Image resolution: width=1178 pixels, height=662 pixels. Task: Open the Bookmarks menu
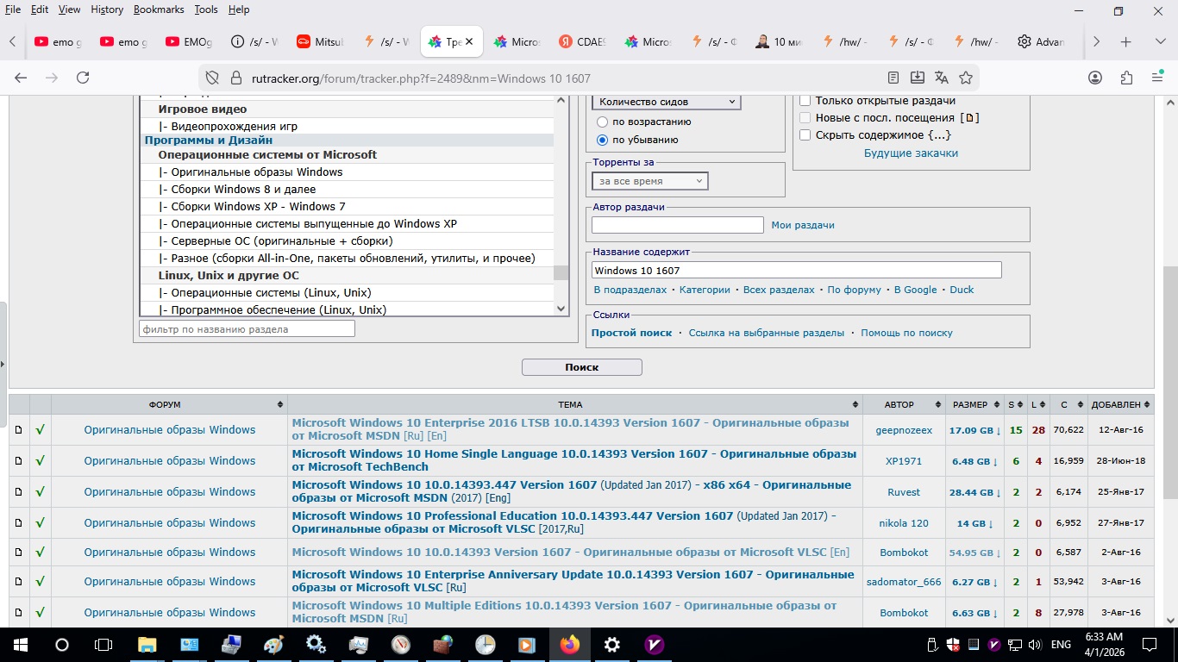(x=160, y=9)
